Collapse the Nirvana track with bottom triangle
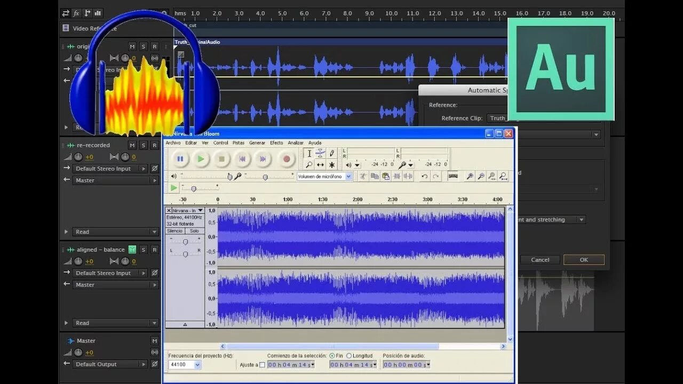 [x=185, y=324]
